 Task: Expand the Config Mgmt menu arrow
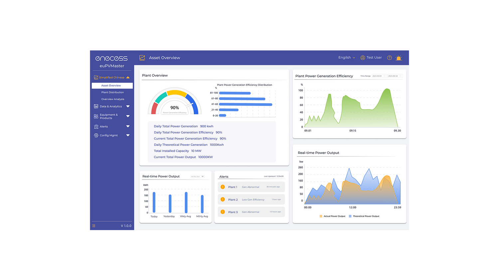pyautogui.click(x=128, y=136)
